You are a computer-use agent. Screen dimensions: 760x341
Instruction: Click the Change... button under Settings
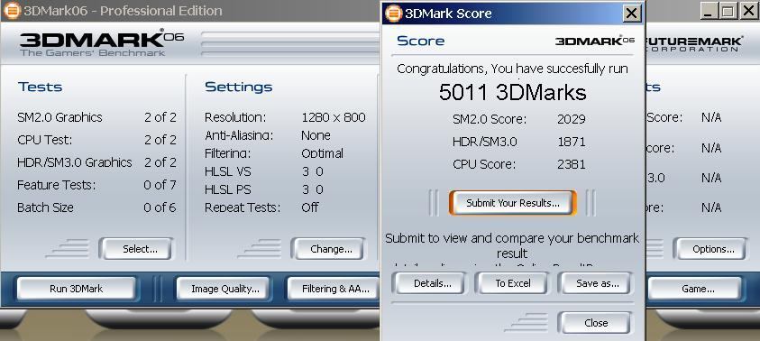pyautogui.click(x=327, y=249)
